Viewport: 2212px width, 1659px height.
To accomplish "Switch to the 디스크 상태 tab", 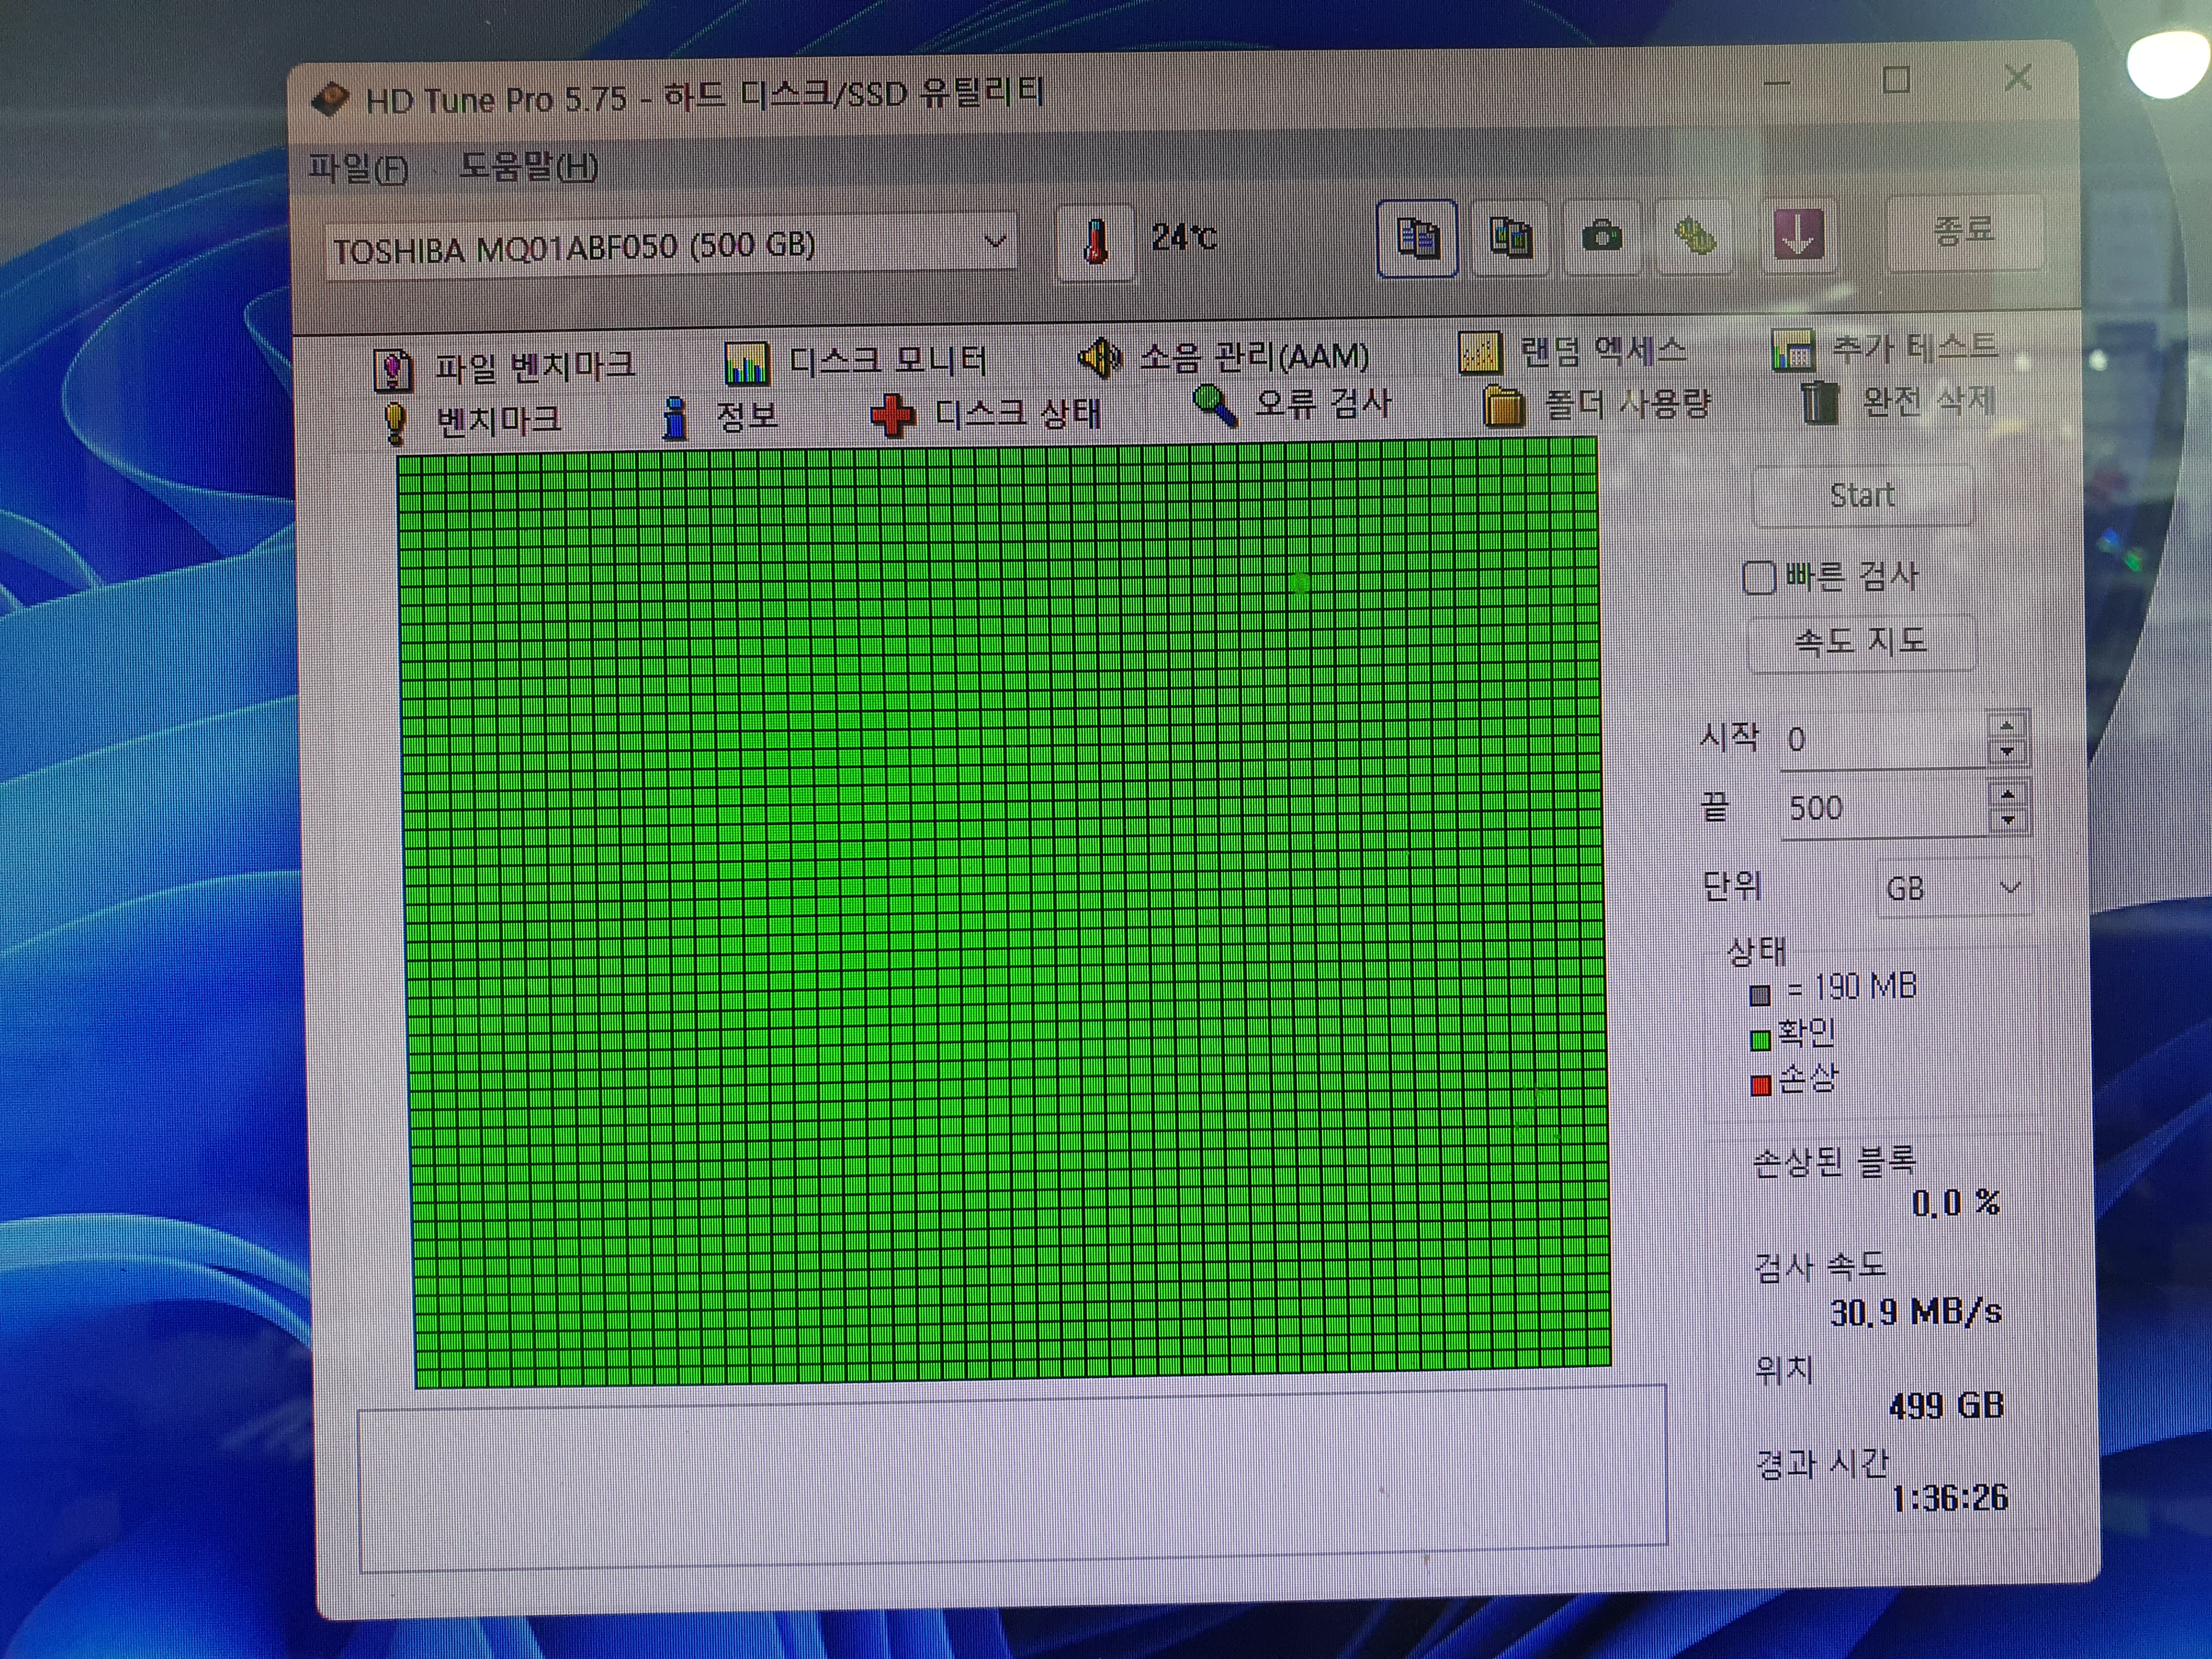I will point(986,413).
